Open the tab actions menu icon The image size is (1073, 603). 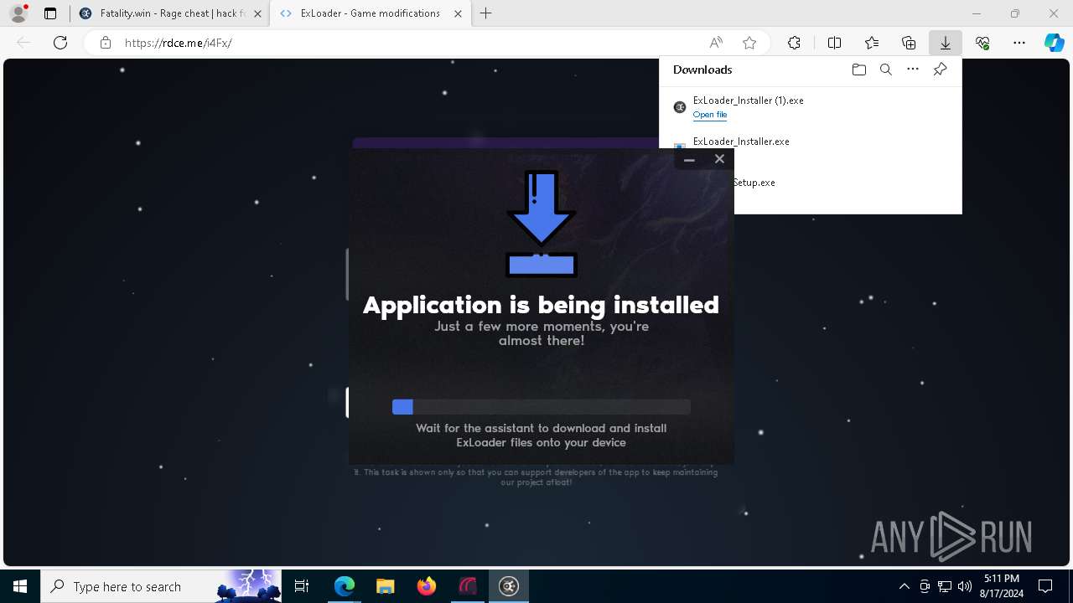click(50, 13)
